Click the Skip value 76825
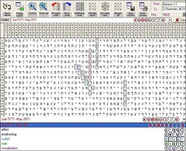 [166, 15]
